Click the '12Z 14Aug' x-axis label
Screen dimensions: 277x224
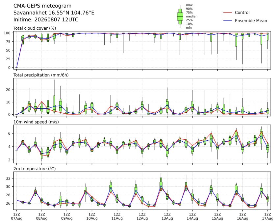pos(192,216)
